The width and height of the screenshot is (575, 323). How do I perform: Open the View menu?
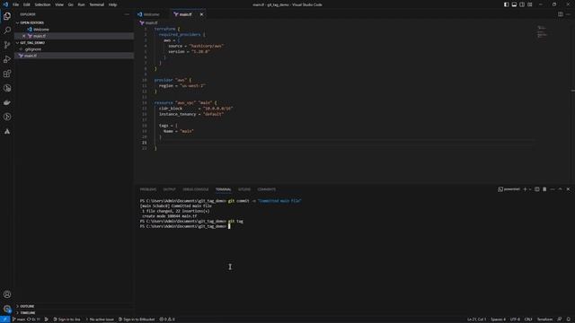(59, 4)
